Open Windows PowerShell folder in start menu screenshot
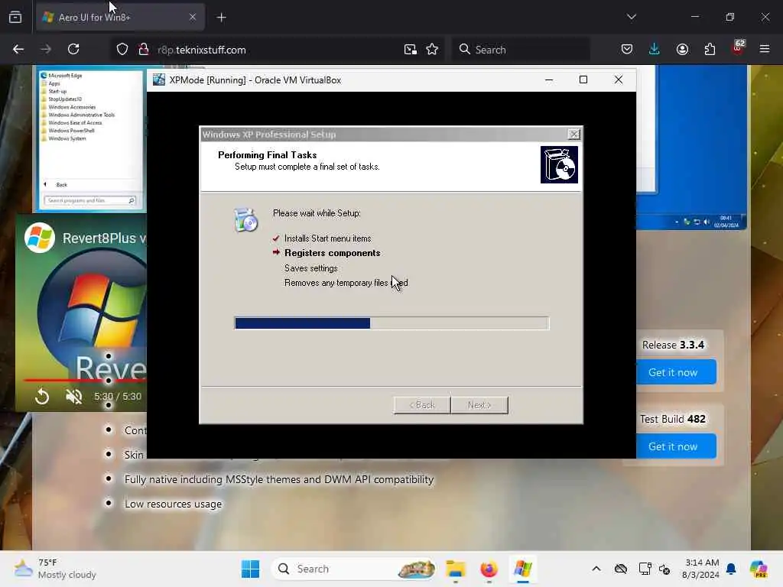The image size is (783, 587). pyautogui.click(x=71, y=131)
